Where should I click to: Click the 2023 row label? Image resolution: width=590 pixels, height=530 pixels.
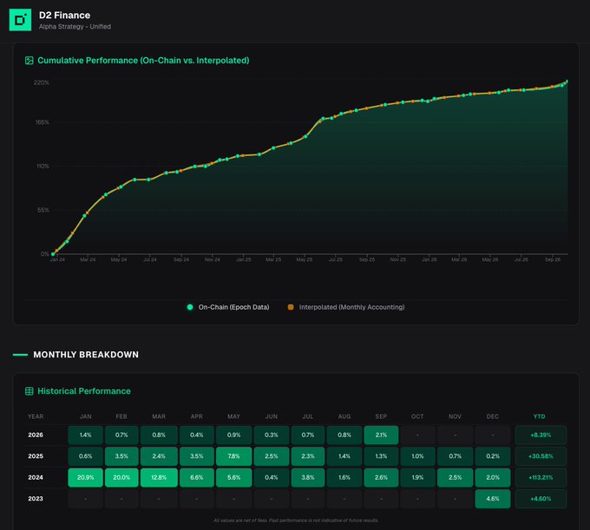[36, 499]
